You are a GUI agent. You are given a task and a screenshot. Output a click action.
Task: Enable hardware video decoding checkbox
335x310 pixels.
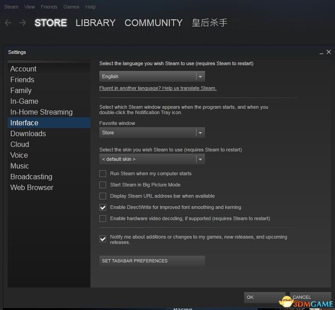pyautogui.click(x=103, y=219)
